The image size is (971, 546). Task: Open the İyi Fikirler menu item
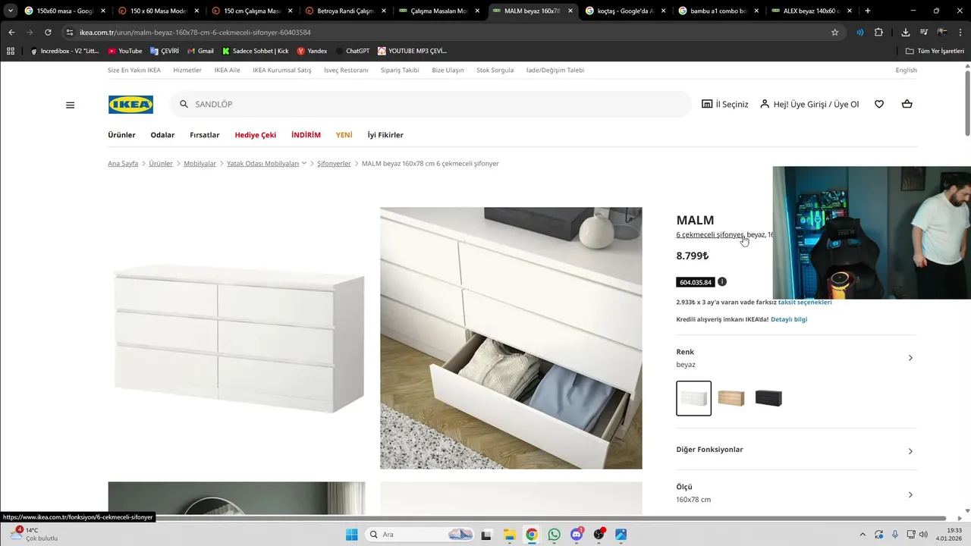(385, 135)
